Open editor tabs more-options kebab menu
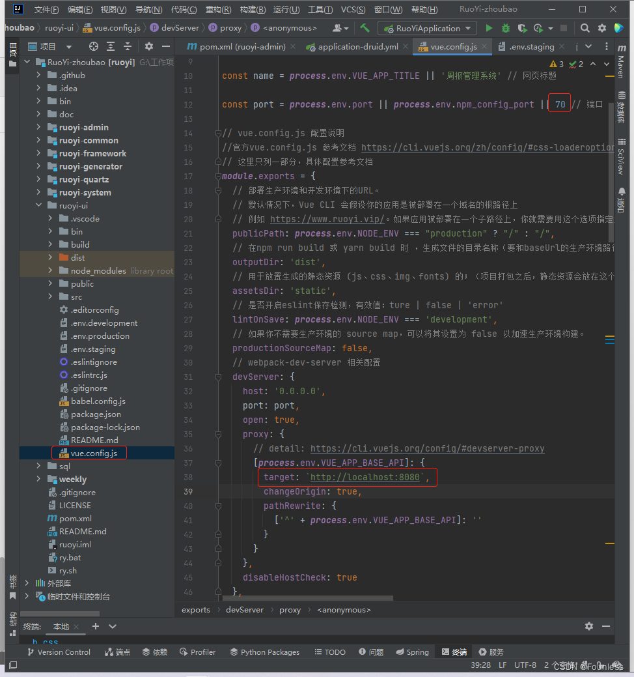Viewport: 634px width, 677px height. pos(607,46)
